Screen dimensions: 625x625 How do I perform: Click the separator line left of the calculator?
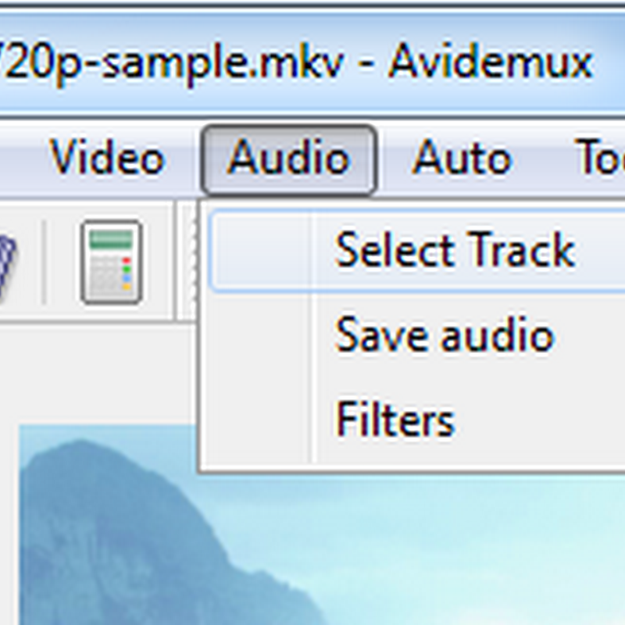(x=44, y=262)
